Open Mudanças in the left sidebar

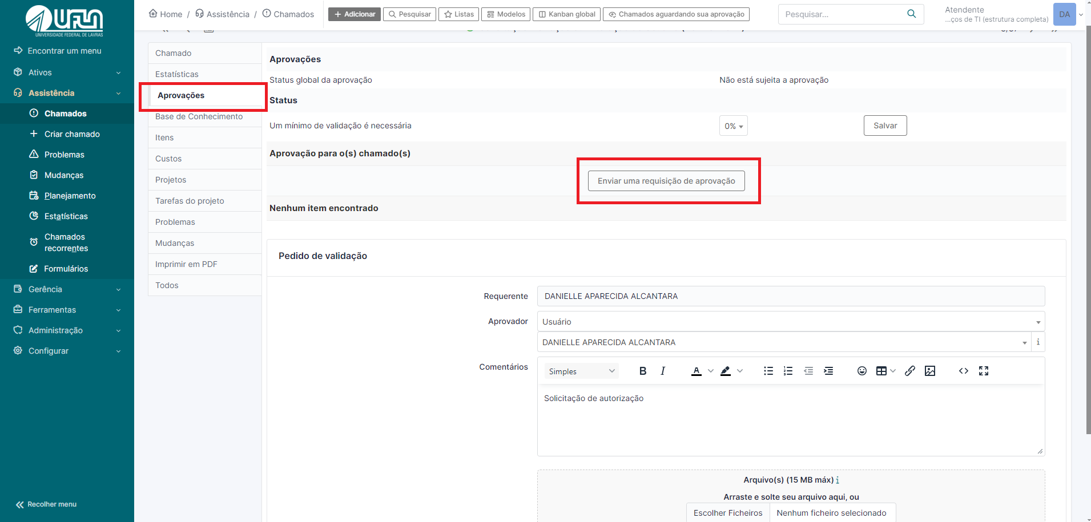click(x=67, y=175)
